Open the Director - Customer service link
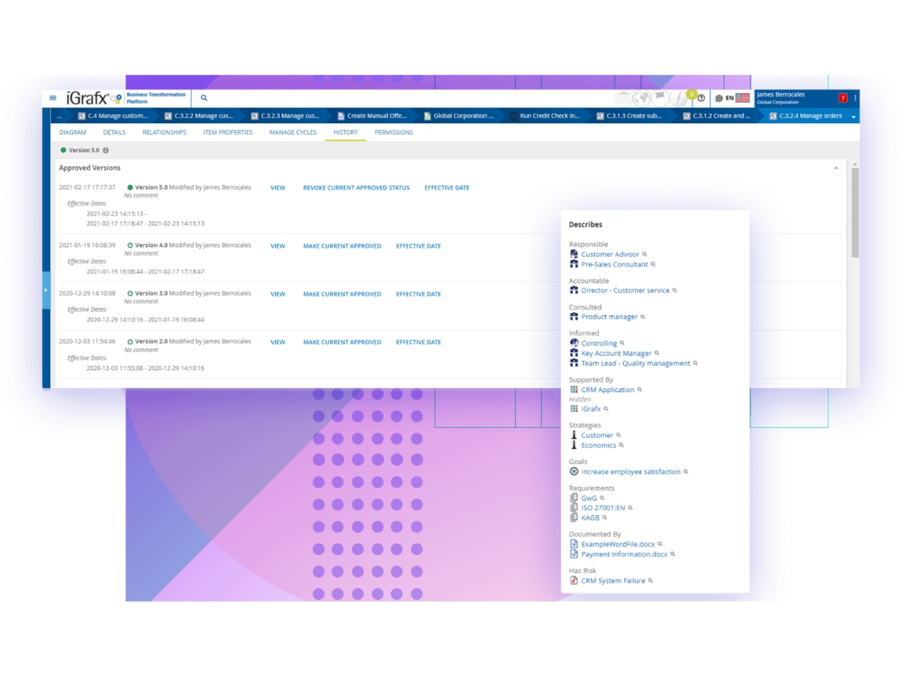This screenshot has width=902, height=676. (625, 291)
